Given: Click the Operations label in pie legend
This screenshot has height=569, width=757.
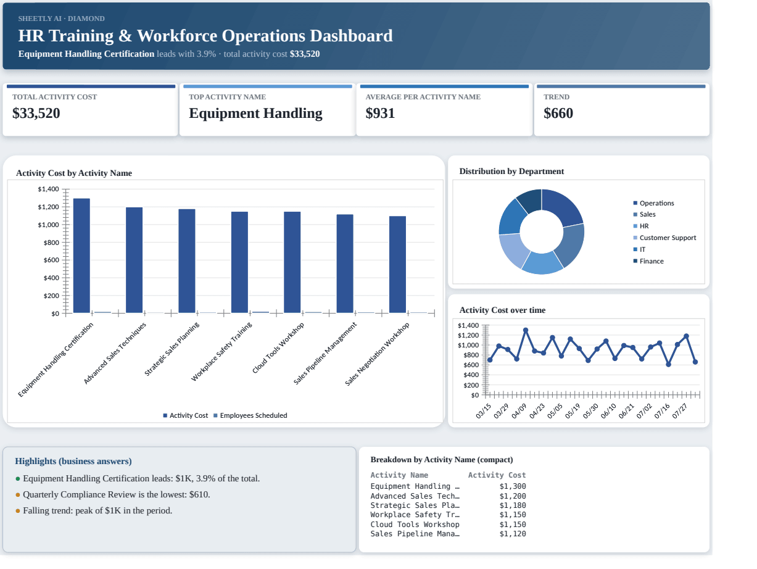Looking at the screenshot, I should pos(657,203).
